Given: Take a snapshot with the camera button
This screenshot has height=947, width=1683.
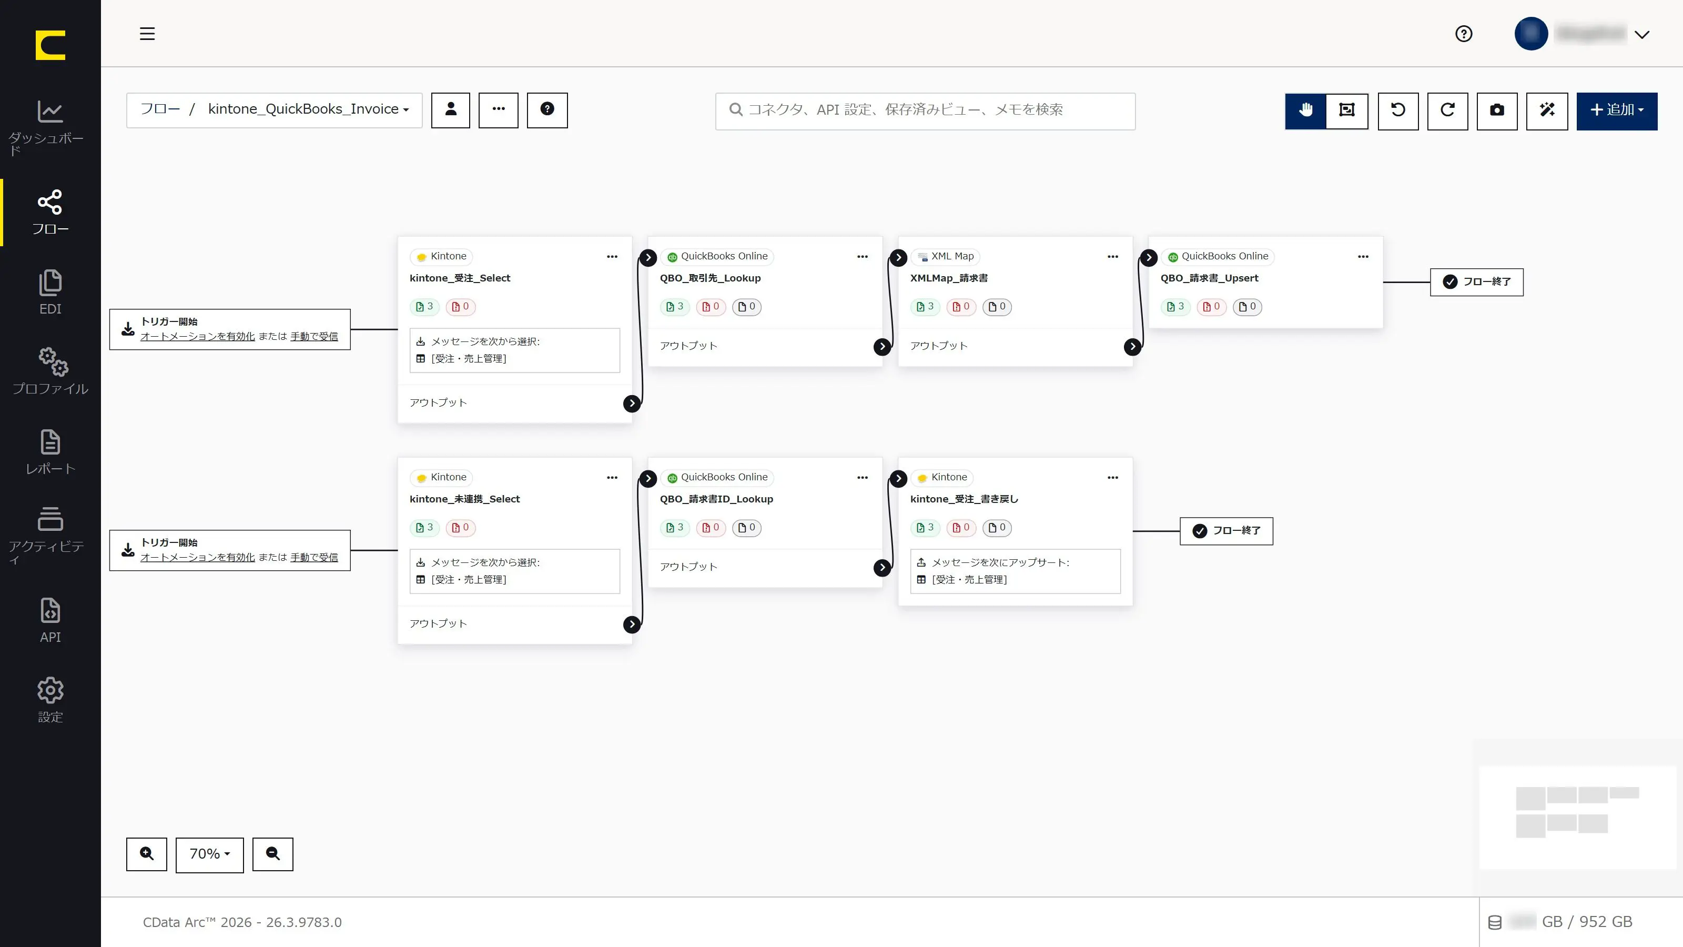Looking at the screenshot, I should [x=1497, y=110].
